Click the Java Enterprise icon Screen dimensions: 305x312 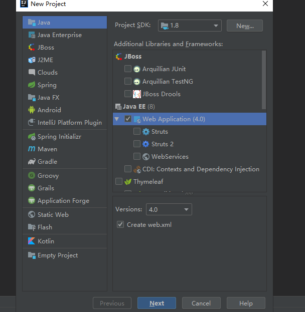click(32, 35)
